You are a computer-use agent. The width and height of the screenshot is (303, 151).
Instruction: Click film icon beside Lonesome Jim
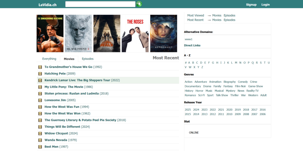(40, 100)
